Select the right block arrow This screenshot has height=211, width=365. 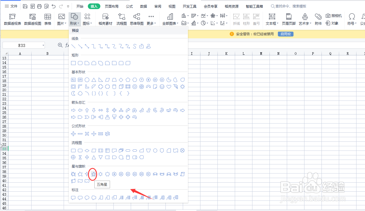pos(73,110)
